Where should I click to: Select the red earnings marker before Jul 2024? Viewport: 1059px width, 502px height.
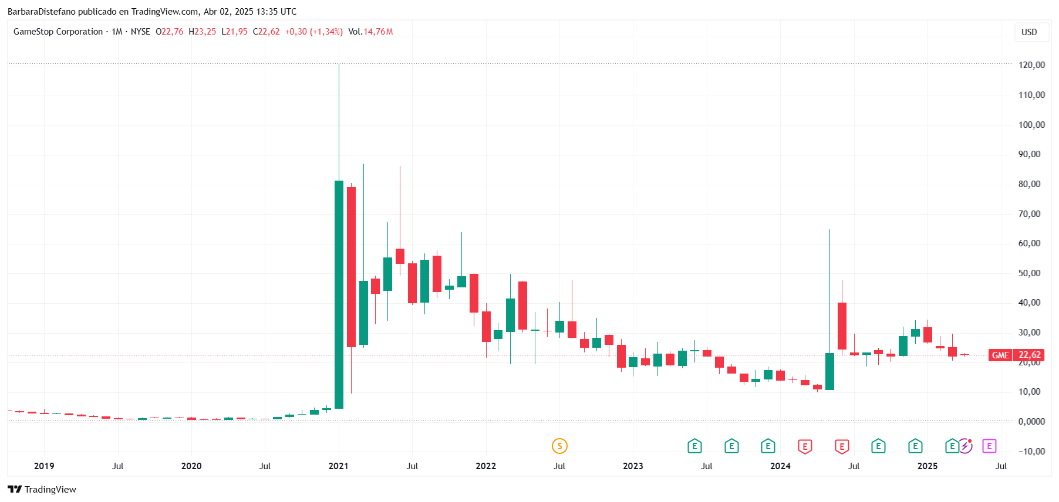coord(842,446)
